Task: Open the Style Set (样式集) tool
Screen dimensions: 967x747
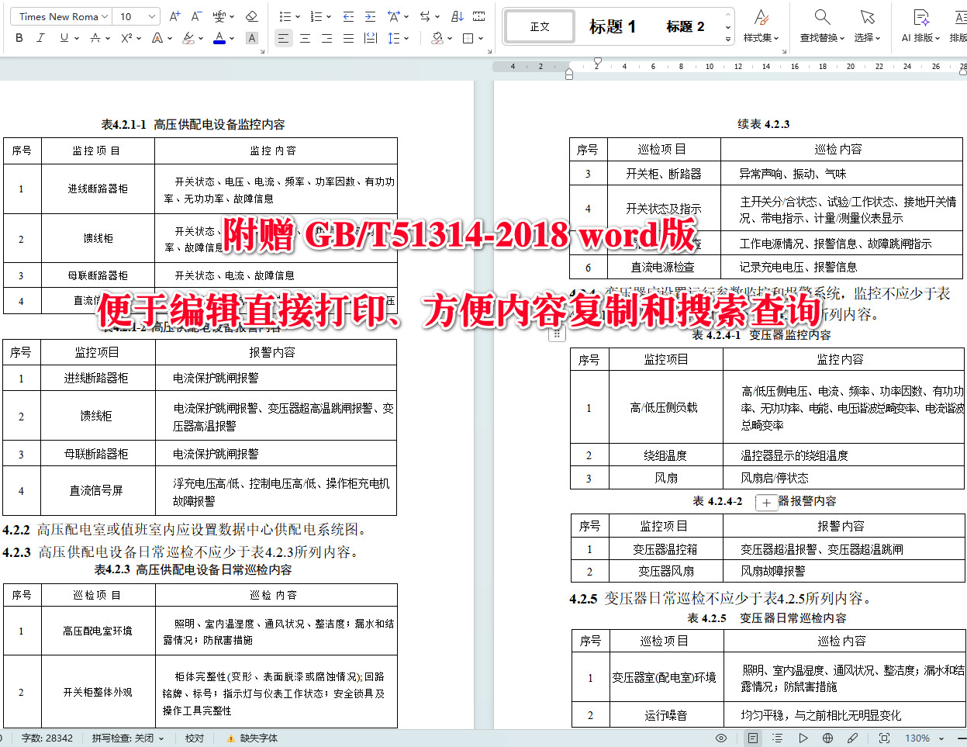Action: (761, 26)
